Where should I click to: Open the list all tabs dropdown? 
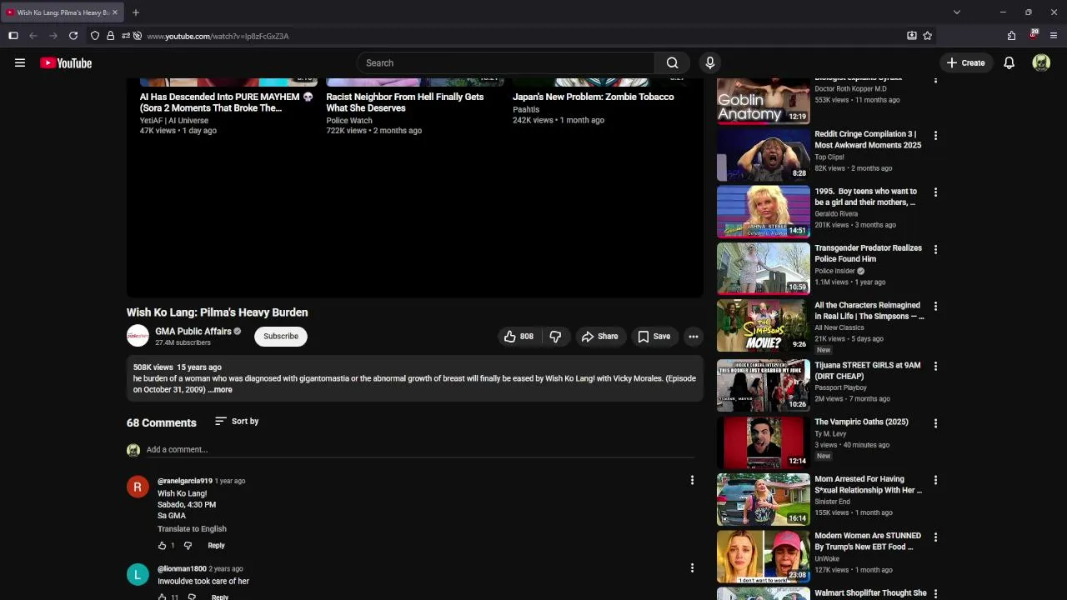[956, 12]
